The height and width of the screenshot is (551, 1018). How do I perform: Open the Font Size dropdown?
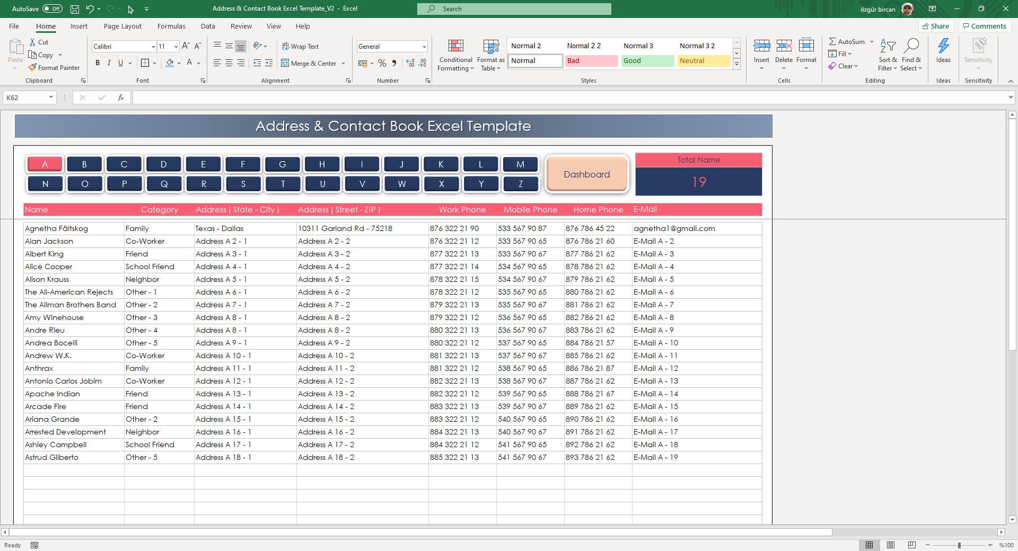pyautogui.click(x=175, y=46)
